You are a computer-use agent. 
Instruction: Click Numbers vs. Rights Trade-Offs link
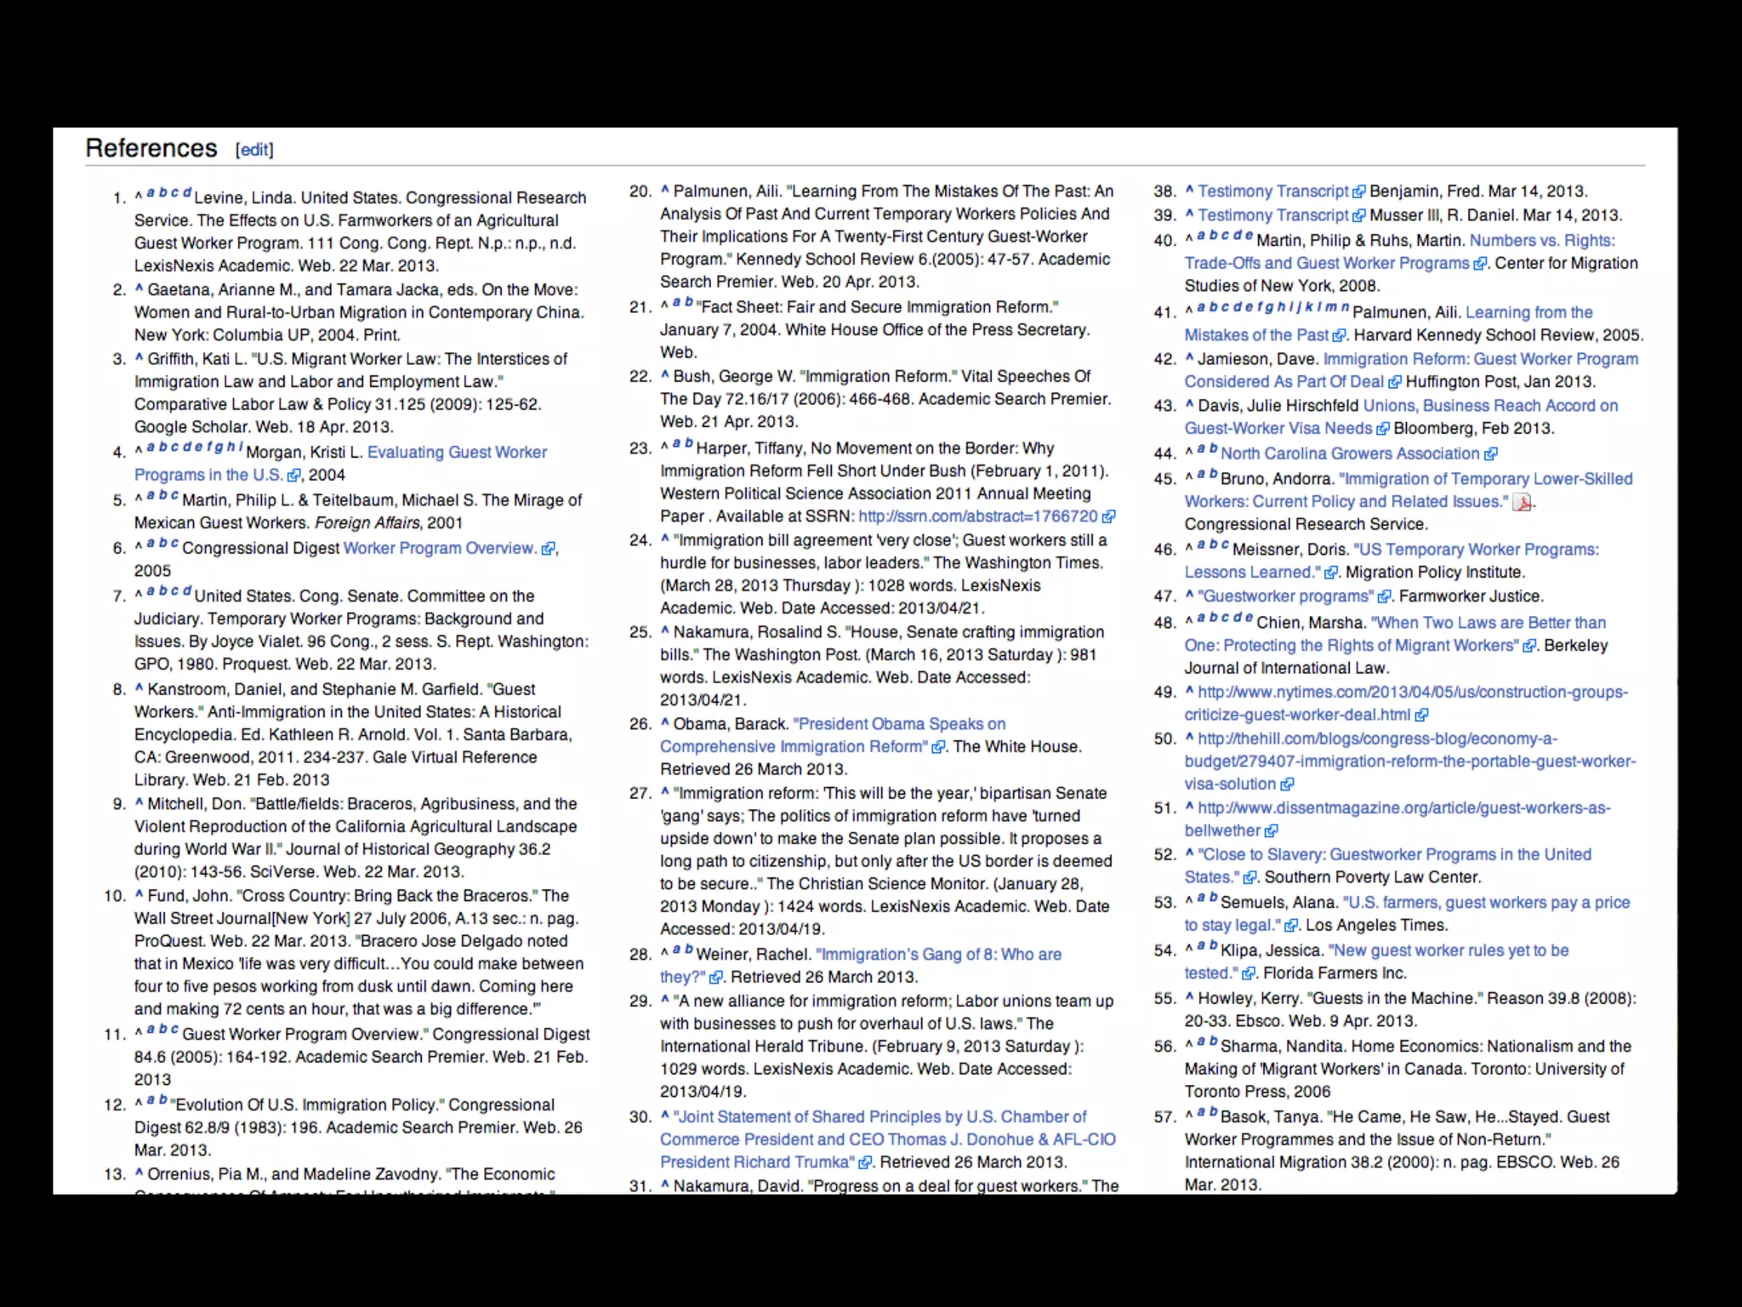(1541, 241)
